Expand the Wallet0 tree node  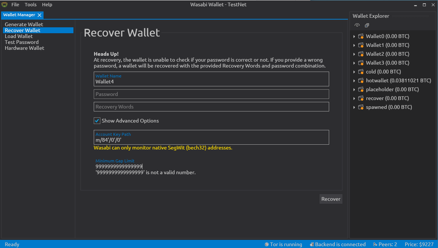[x=354, y=36]
